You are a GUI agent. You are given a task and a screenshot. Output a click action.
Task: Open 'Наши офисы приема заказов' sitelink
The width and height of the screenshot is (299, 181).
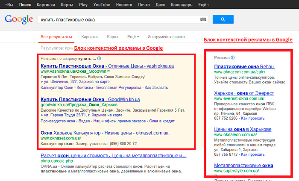119,121
